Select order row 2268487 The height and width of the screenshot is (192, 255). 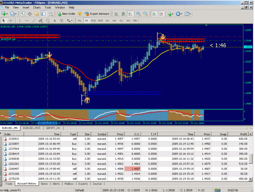[x=125, y=169]
